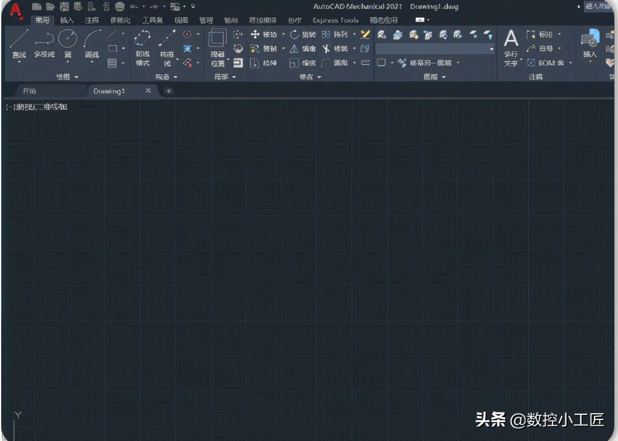
Task: Click the BOM table tool
Action: [x=546, y=63]
